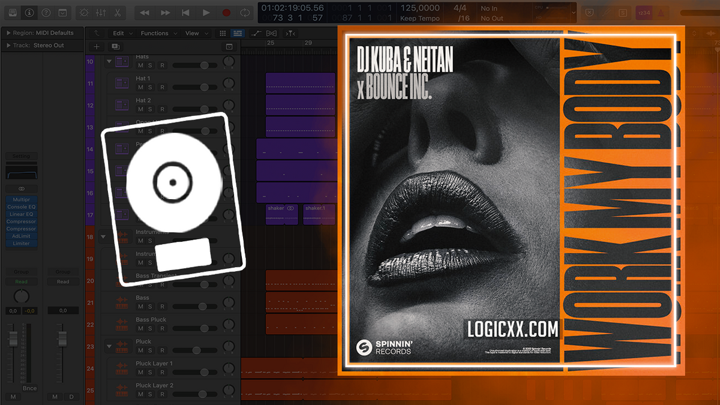This screenshot has width=720, height=405.
Task: Toggle the metronome icon in the control bar
Action: pos(662,13)
